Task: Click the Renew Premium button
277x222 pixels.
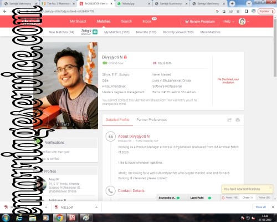Action: 200,22
